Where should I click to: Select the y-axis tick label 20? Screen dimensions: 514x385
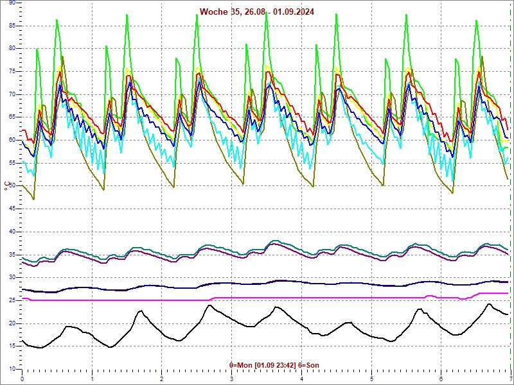click(x=12, y=323)
